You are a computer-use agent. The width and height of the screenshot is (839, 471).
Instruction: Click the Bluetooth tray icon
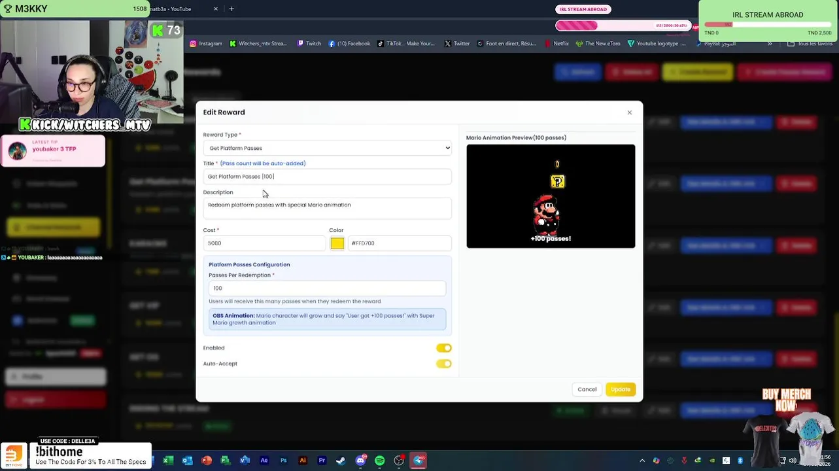coord(740,461)
